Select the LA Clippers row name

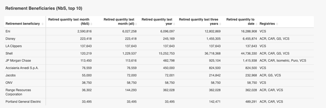pos(13,46)
